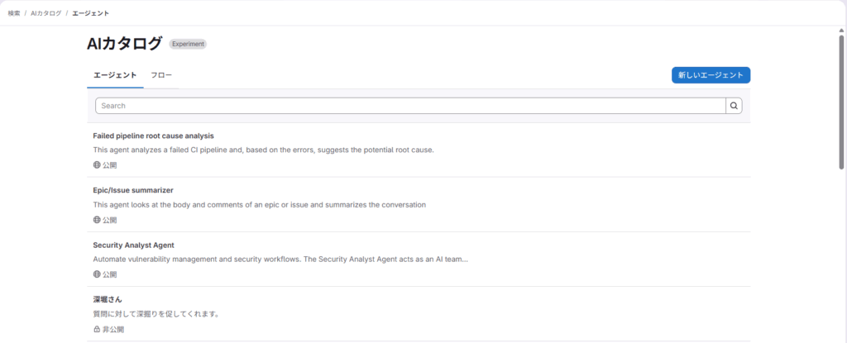Click the エージェント breadcrumb item
847x343 pixels.
click(x=90, y=13)
